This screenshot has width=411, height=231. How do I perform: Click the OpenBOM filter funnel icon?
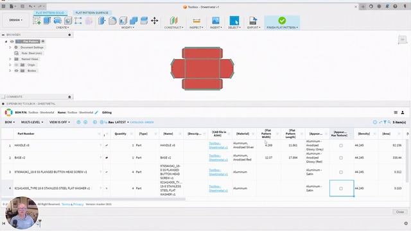[385, 123]
